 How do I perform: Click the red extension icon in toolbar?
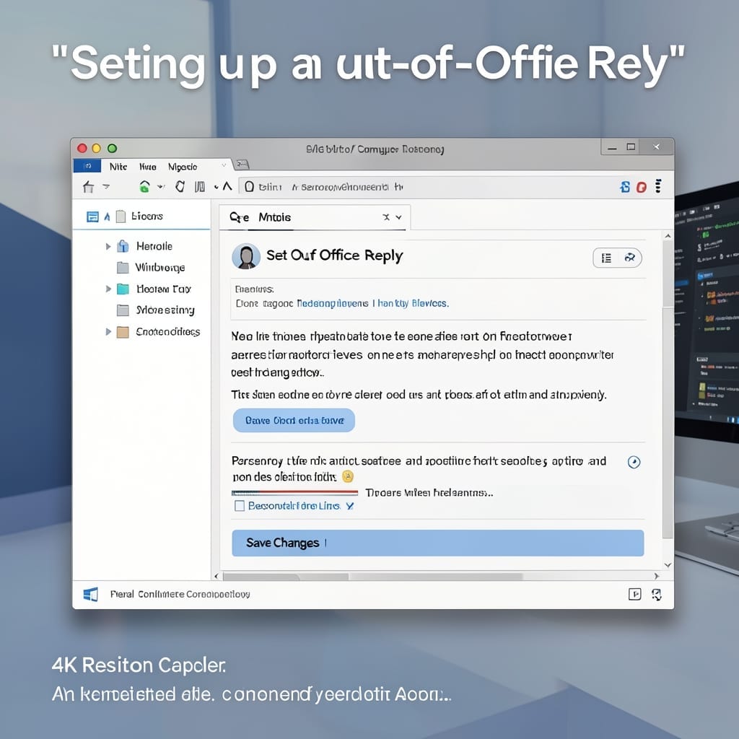coord(642,187)
